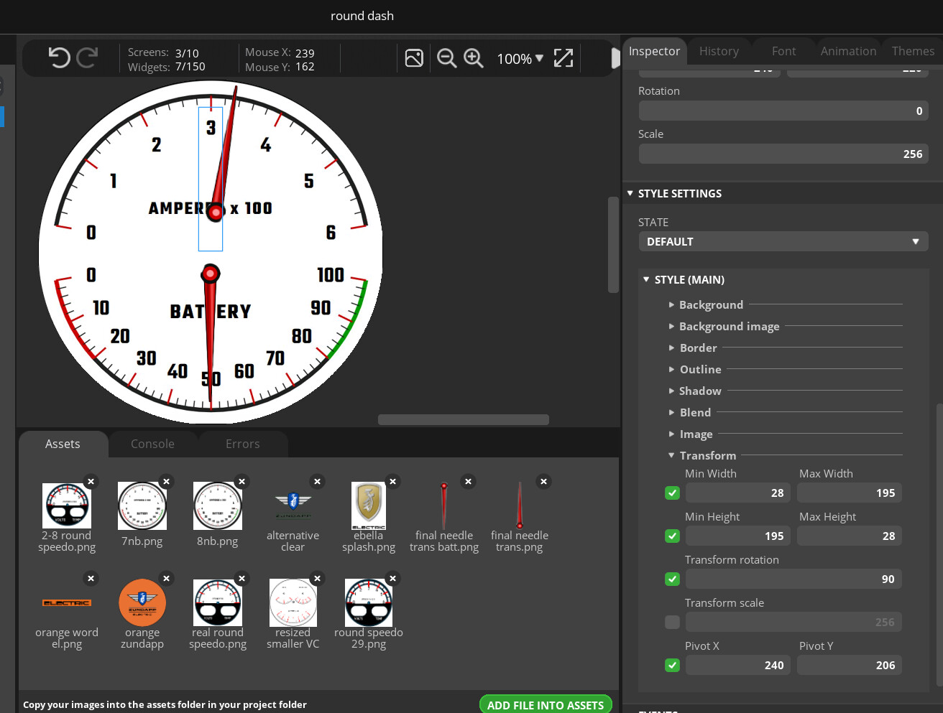Open the zoom level 100% dropdown

point(520,59)
